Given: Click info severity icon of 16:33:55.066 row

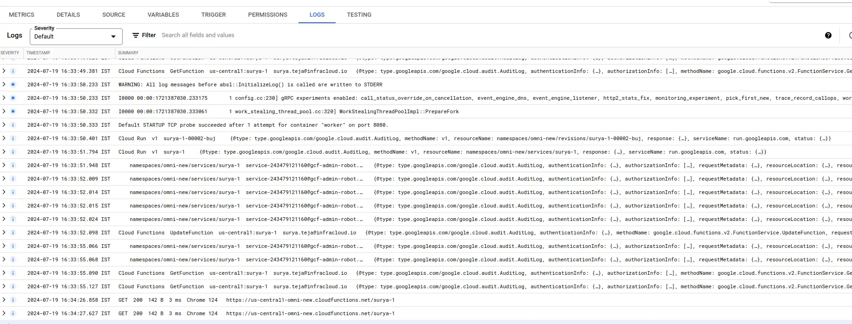Looking at the screenshot, I should coord(13,246).
